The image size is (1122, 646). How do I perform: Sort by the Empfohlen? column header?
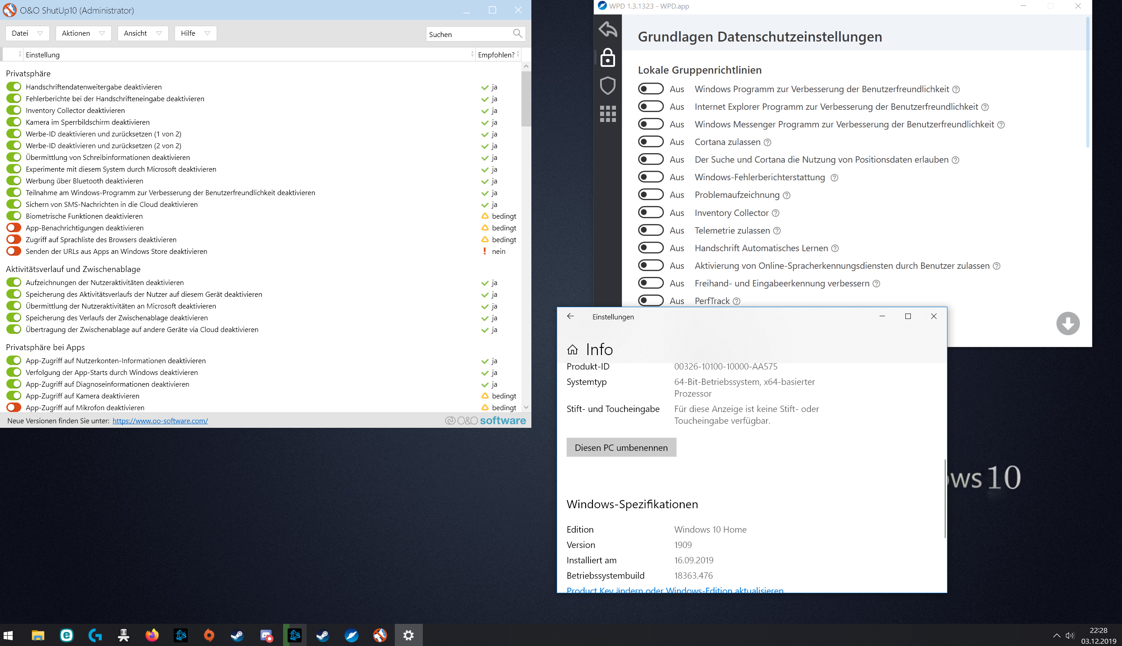(496, 55)
